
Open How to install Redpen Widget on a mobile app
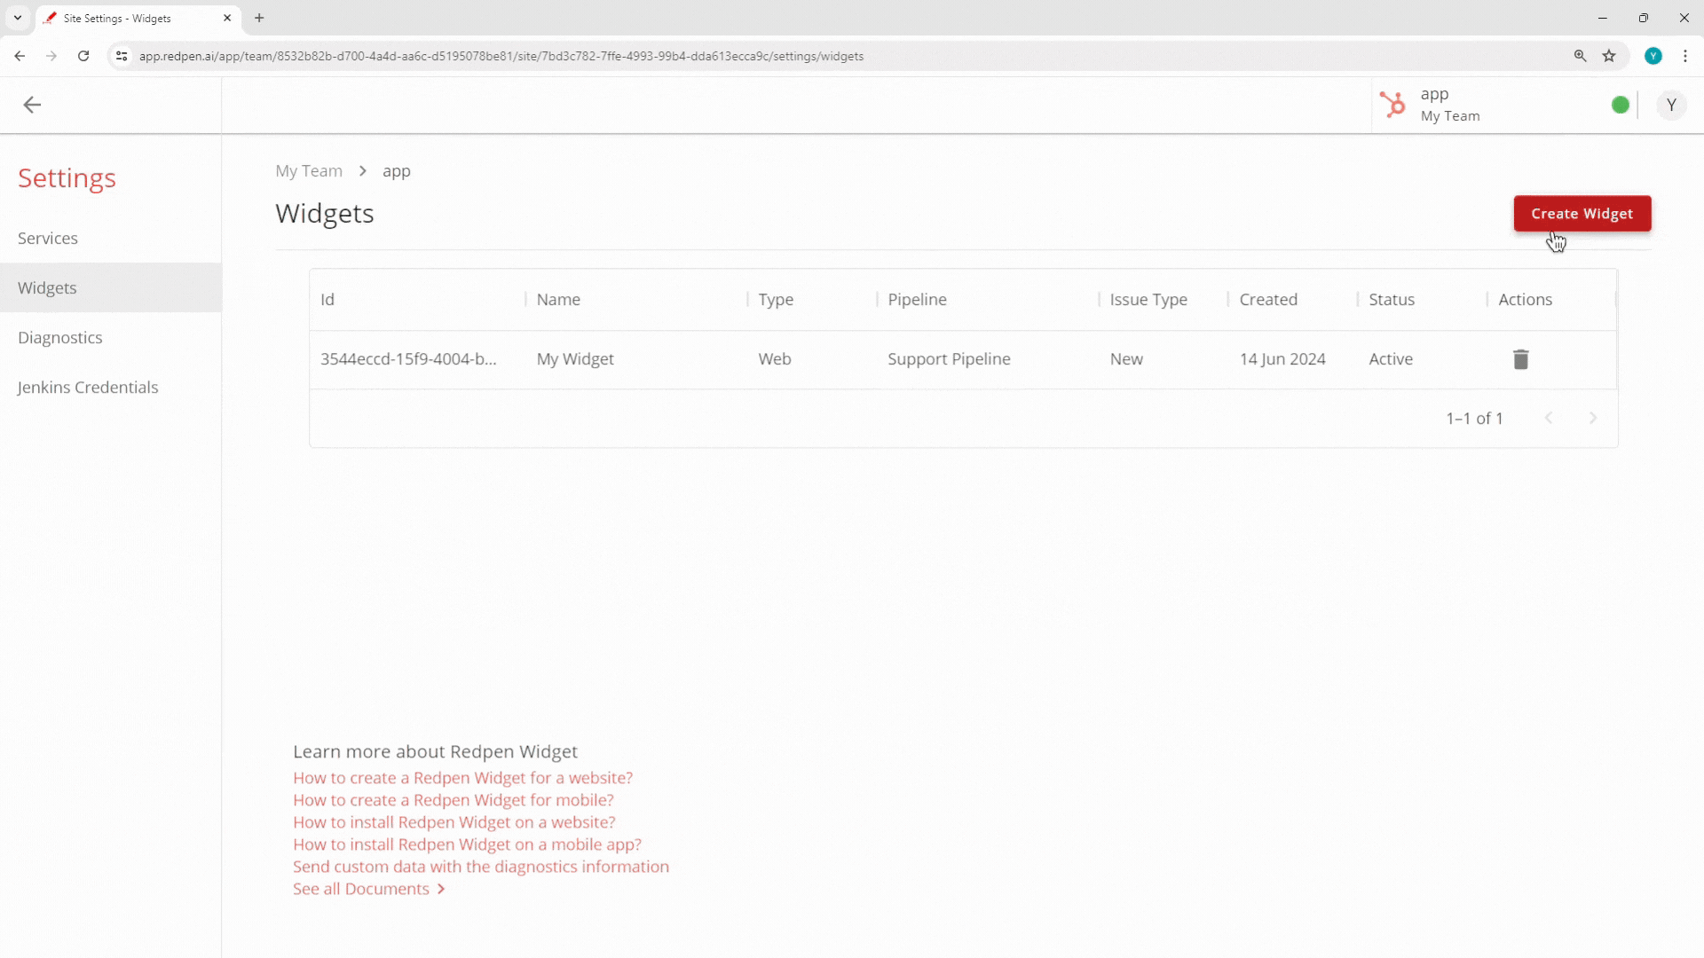pyautogui.click(x=467, y=844)
